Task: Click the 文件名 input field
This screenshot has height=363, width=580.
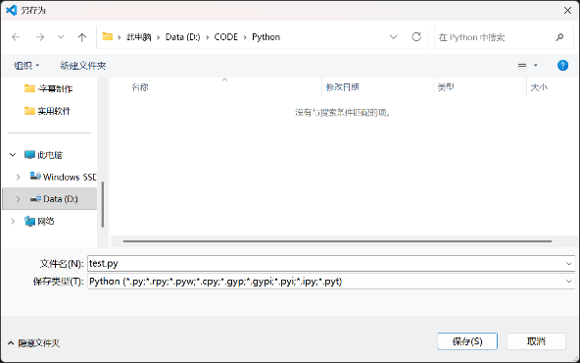Action: click(325, 263)
